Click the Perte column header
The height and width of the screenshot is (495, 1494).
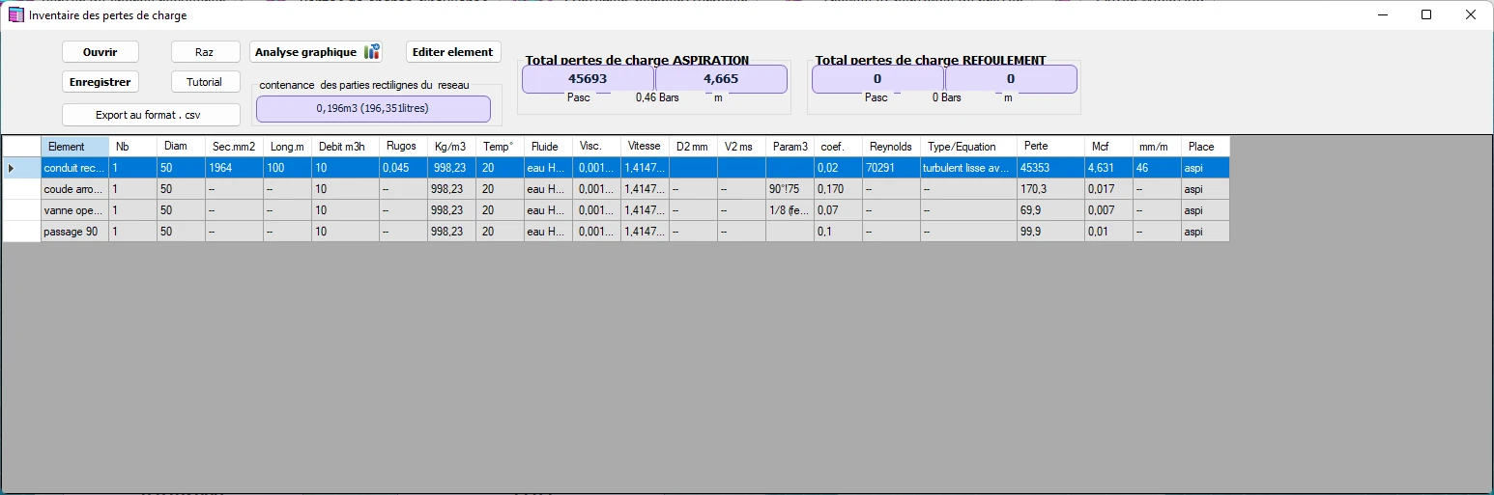[x=1050, y=147]
